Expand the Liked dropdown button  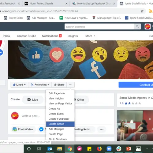(x=19, y=85)
